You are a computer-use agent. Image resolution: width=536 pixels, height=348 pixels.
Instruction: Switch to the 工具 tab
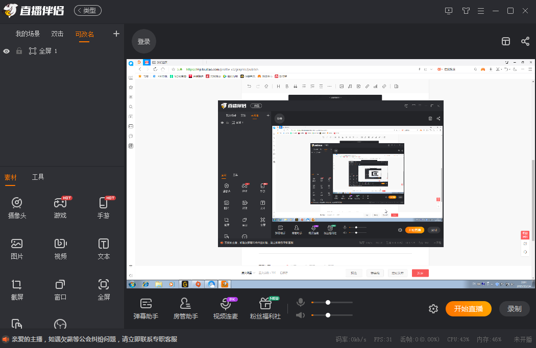(x=38, y=177)
